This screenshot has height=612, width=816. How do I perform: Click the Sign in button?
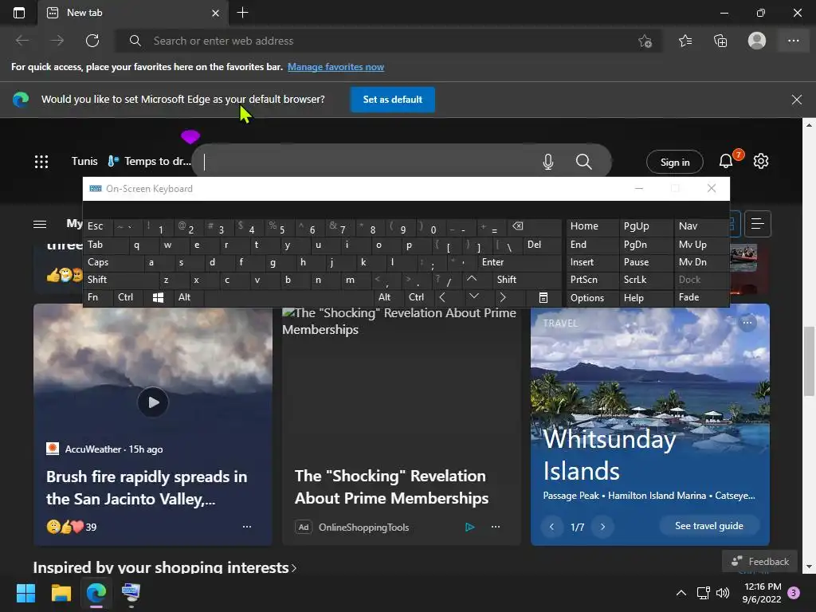tap(674, 163)
